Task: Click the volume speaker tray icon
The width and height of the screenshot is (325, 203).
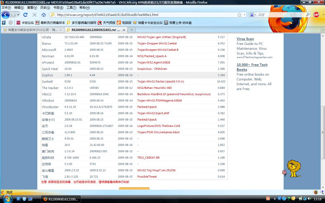Action: tap(310, 199)
